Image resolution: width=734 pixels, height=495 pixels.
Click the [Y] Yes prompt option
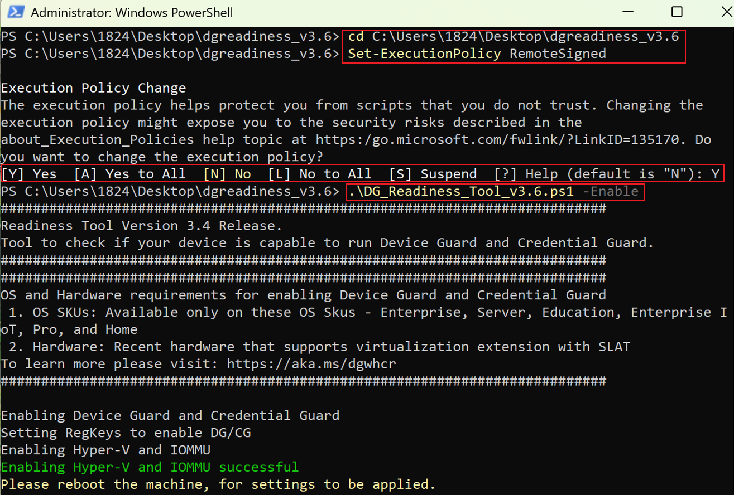pos(29,174)
